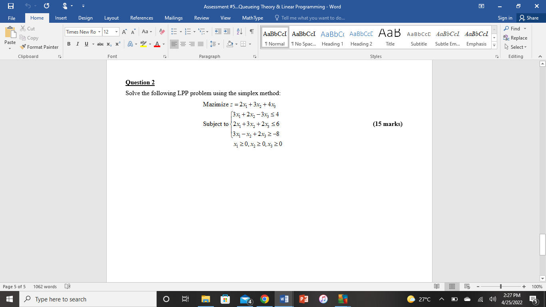546x307 pixels.
Task: Apply yellow text highlight color
Action: [x=143, y=44]
